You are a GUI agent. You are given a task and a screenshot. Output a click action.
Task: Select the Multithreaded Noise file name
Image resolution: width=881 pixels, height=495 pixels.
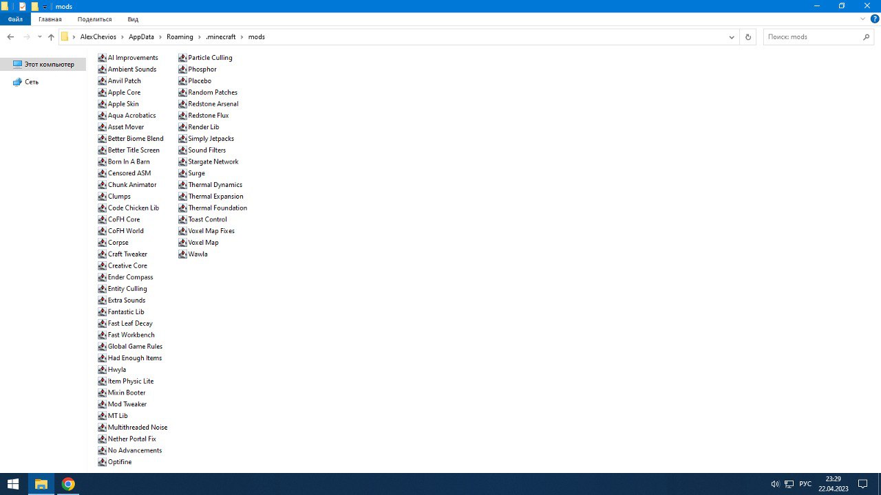tap(138, 428)
